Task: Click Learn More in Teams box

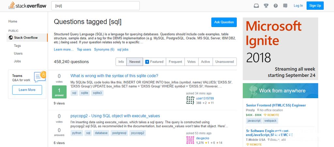Action: point(27,90)
